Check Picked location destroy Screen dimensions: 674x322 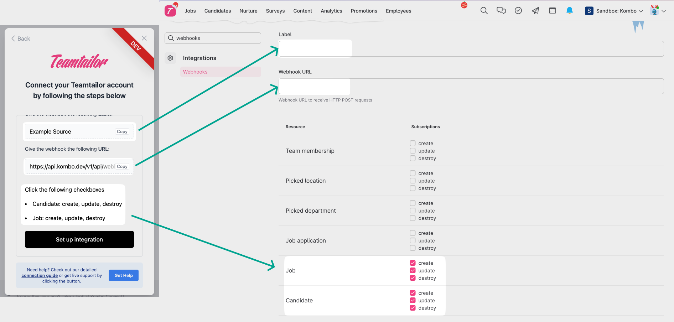pyautogui.click(x=413, y=188)
